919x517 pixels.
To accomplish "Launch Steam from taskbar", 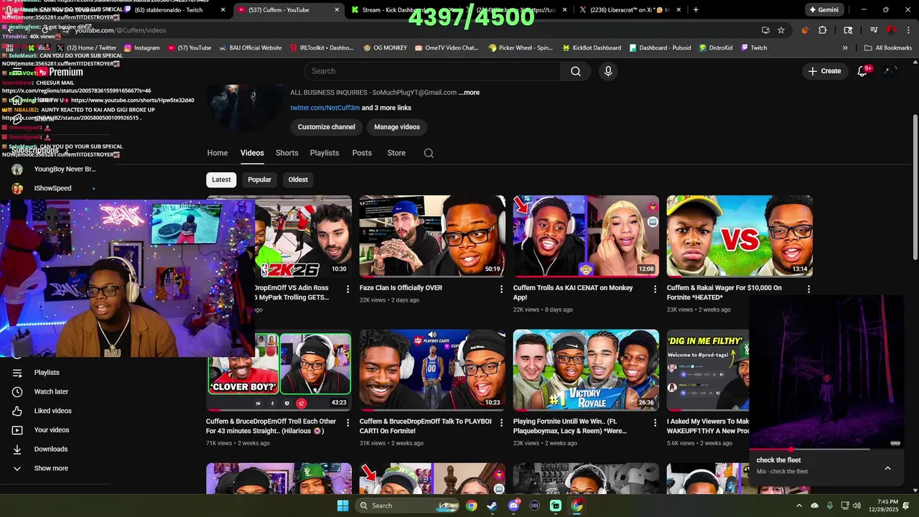I will click(x=493, y=506).
